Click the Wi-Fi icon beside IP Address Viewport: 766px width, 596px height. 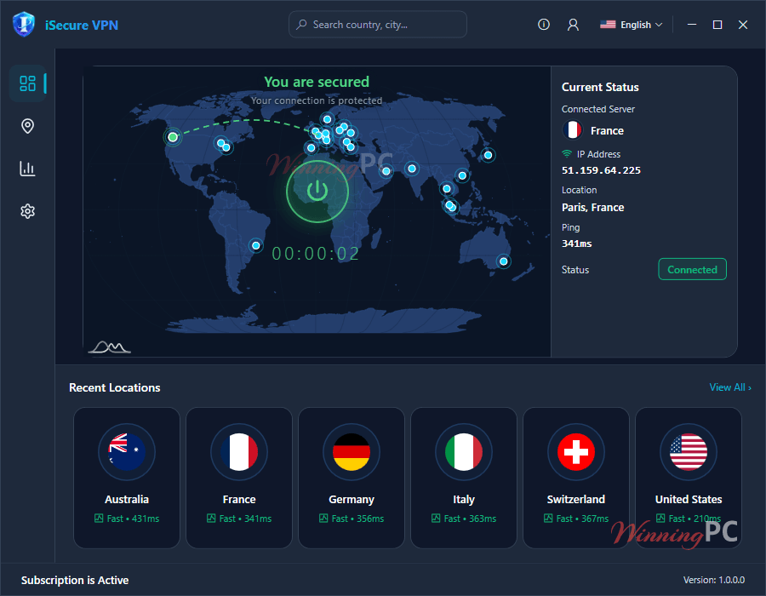[x=567, y=154]
